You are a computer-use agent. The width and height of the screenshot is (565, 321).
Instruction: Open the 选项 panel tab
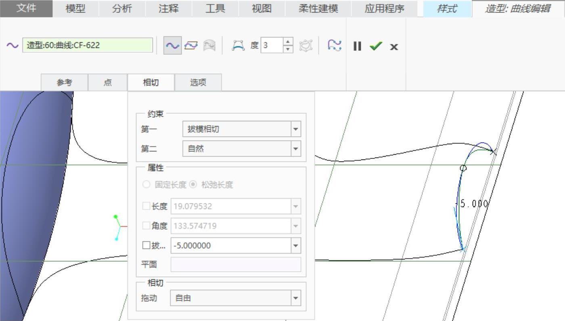click(x=198, y=83)
